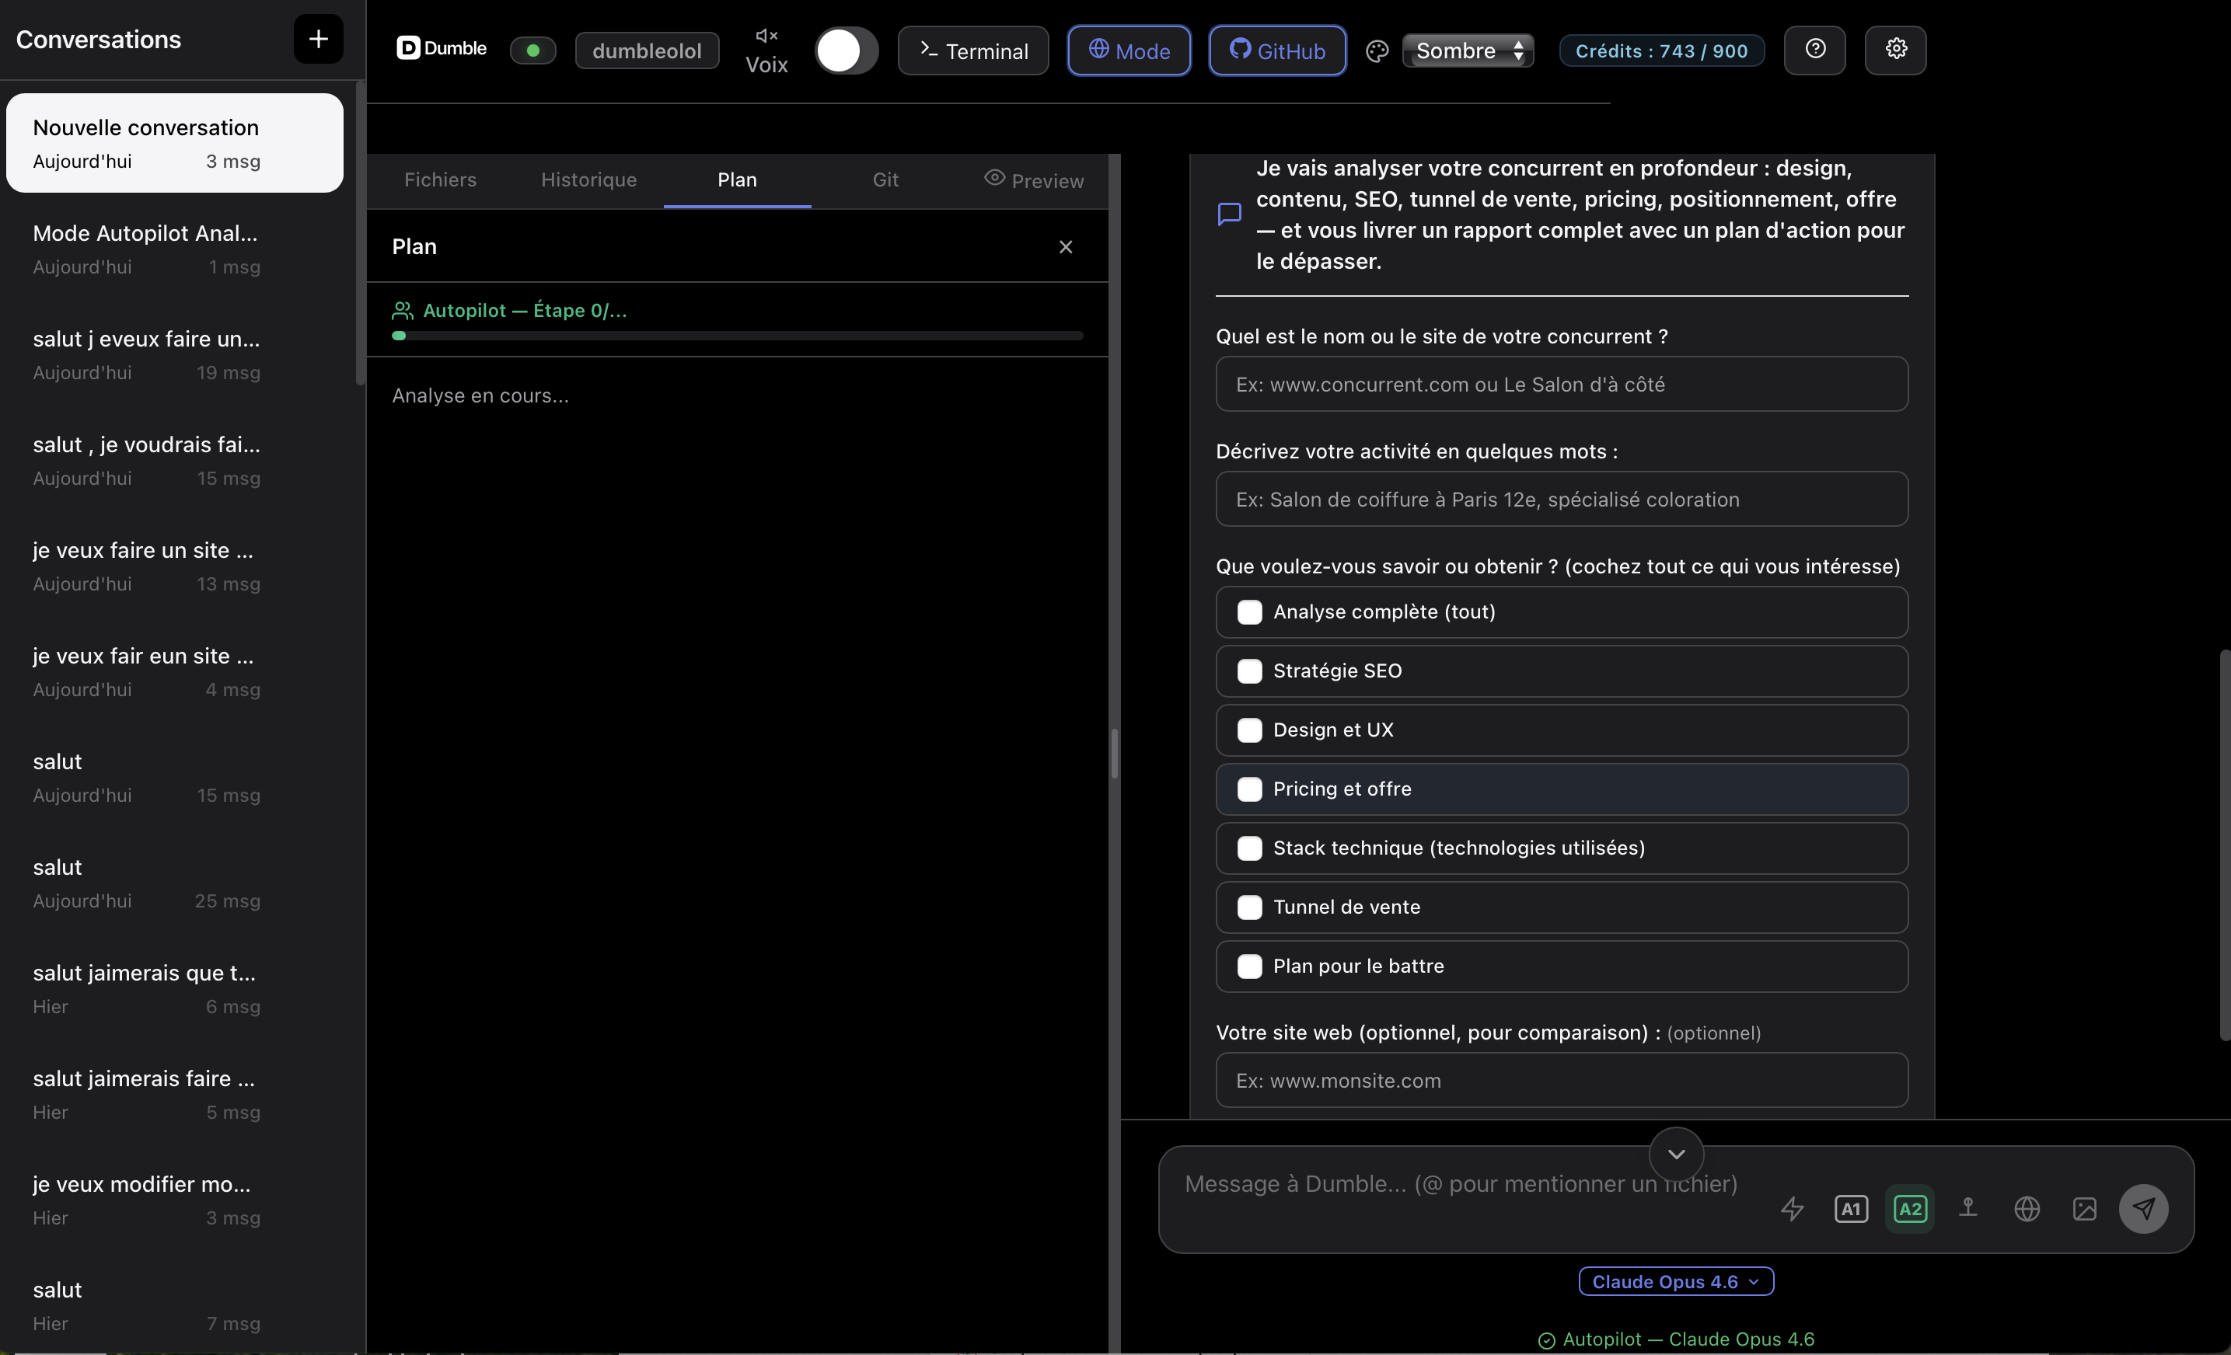Screen dimensions: 2231x1355
Task: Switch to the Historique tab
Action: pyautogui.click(x=588, y=179)
